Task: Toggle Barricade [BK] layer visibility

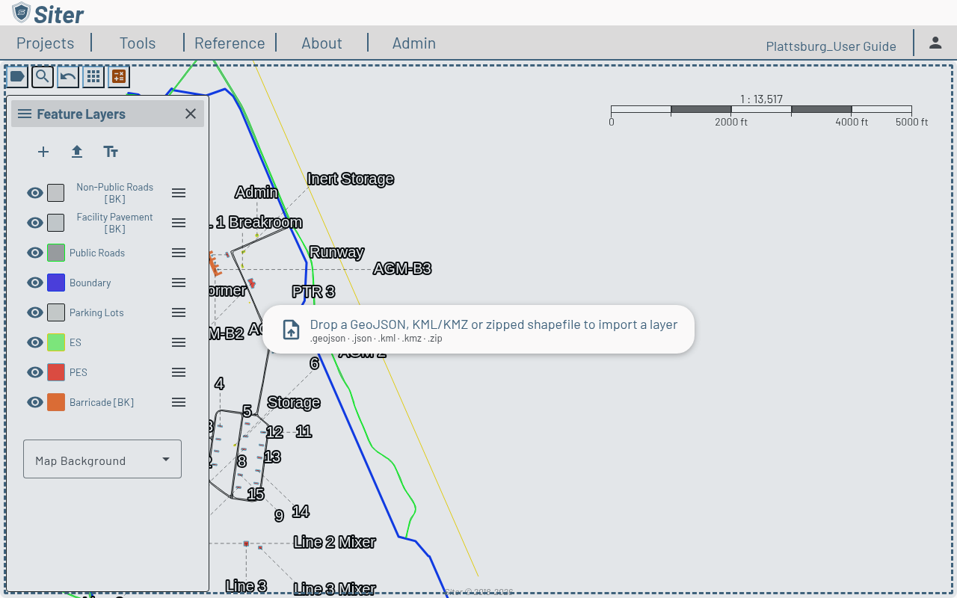Action: (35, 402)
